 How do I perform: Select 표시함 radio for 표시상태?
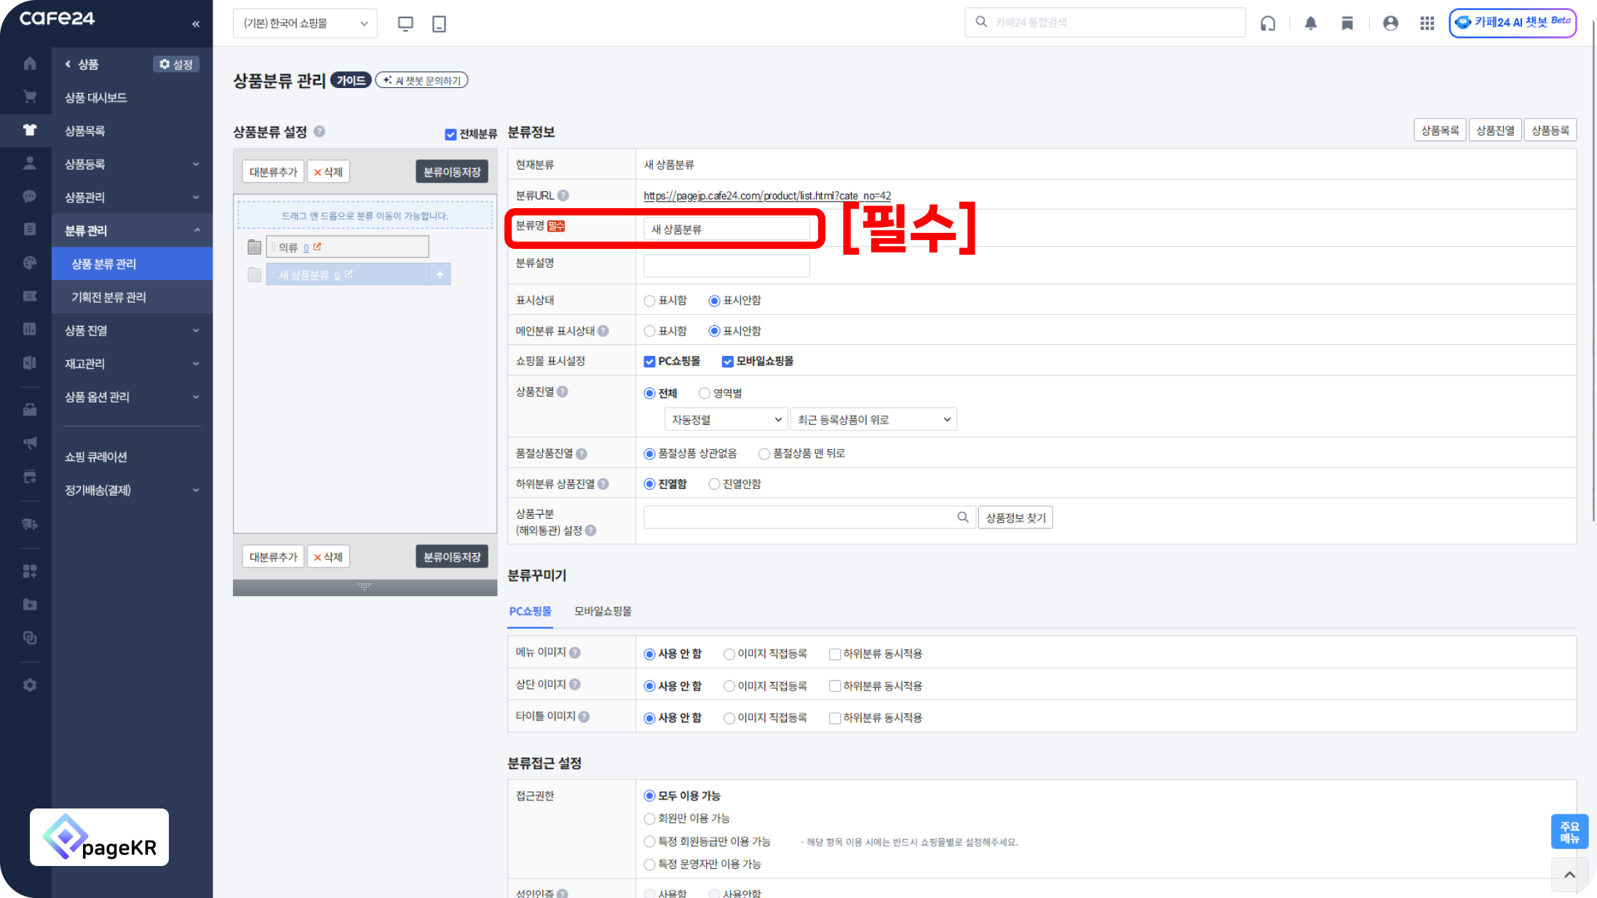[x=649, y=301]
